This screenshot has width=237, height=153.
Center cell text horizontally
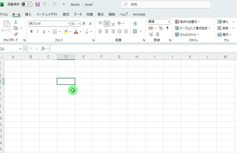click(107, 32)
